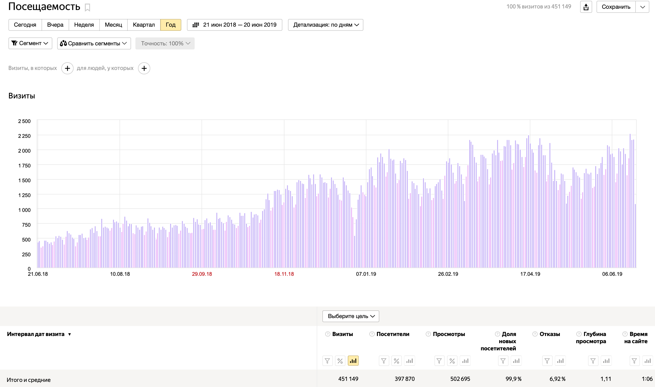Select the Месяц period tab
Screen dimensions: 655x387
tap(113, 25)
